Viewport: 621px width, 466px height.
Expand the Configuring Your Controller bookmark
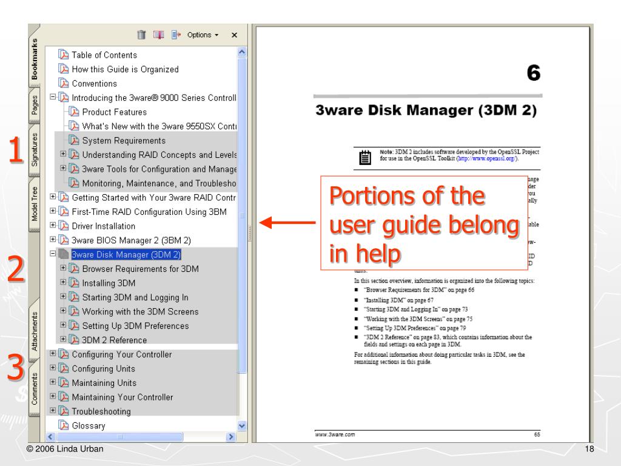[53, 353]
